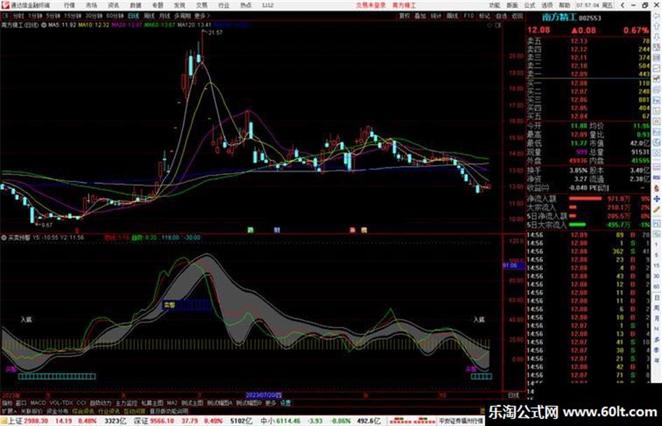Select the 15-minute button in right sidebar
Image resolution: width=662 pixels, height=426 pixels.
(x=656, y=265)
